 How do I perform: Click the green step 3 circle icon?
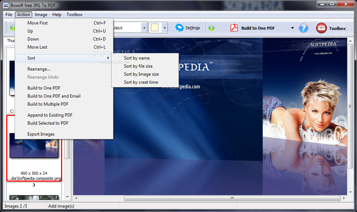[x=211, y=28]
